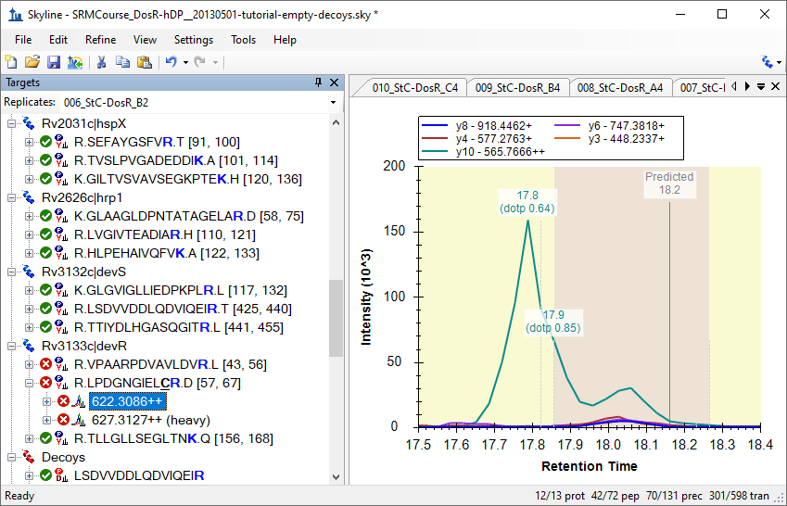This screenshot has width=787, height=506.
Task: Open the undo history dropdown arrow
Action: (x=185, y=62)
